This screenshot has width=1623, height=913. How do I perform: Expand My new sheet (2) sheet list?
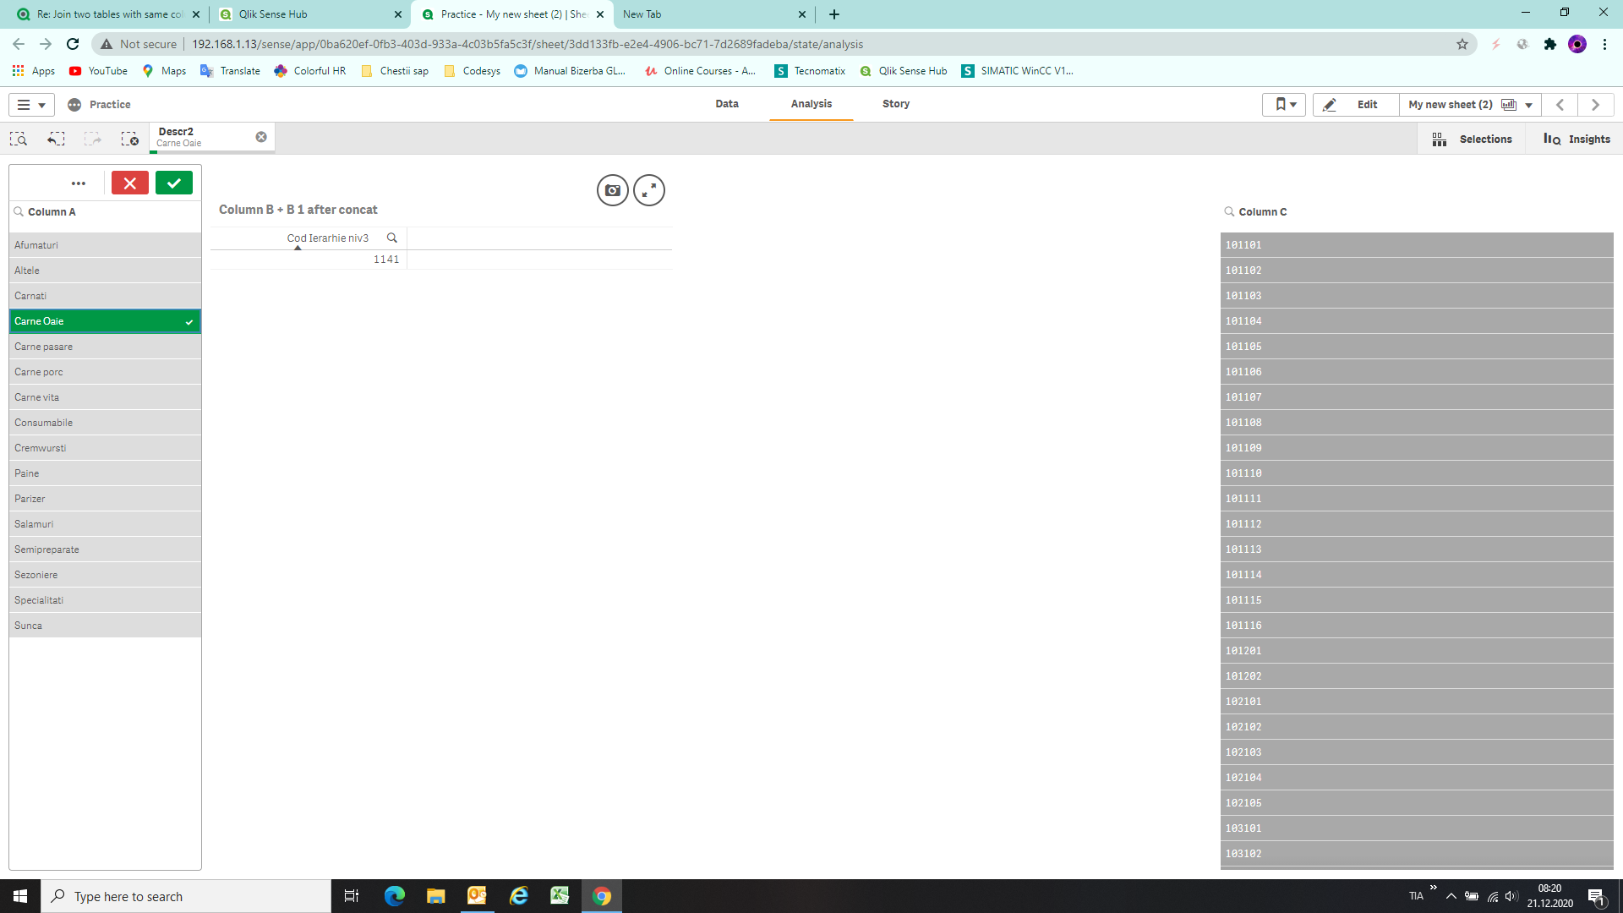(x=1528, y=105)
